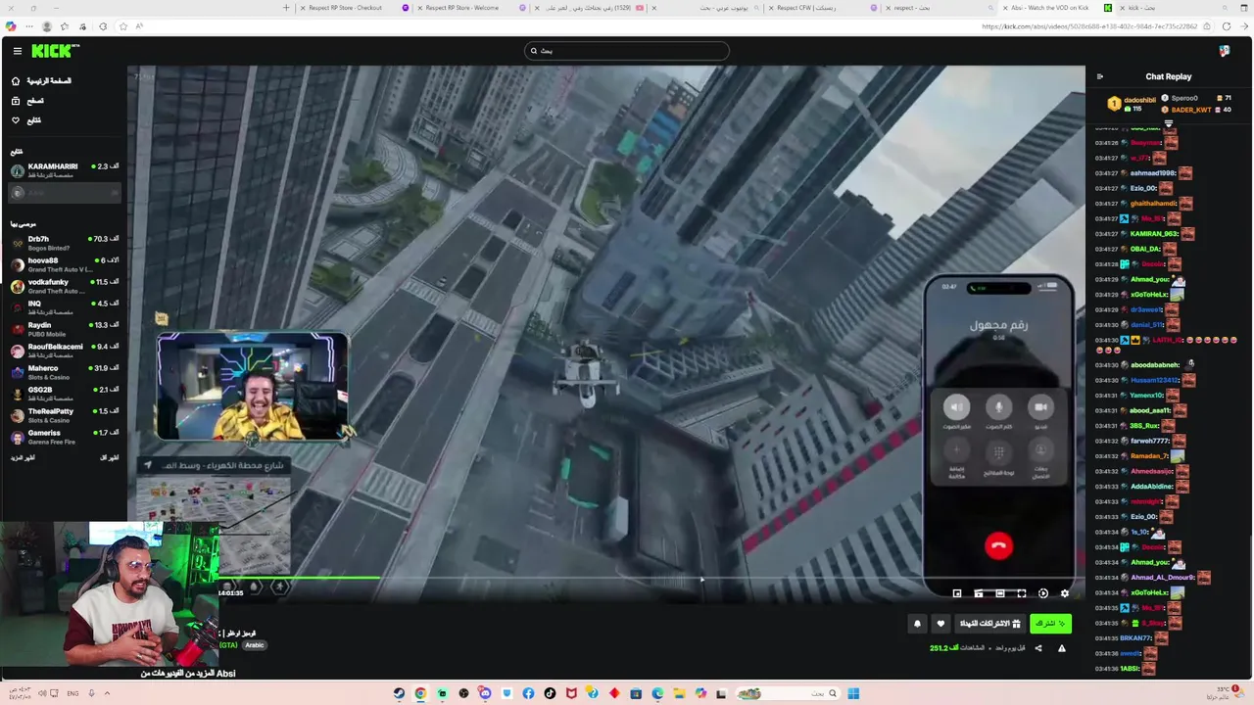This screenshot has width=1254, height=705.
Task: Show hidden system tray icons
Action: [107, 693]
